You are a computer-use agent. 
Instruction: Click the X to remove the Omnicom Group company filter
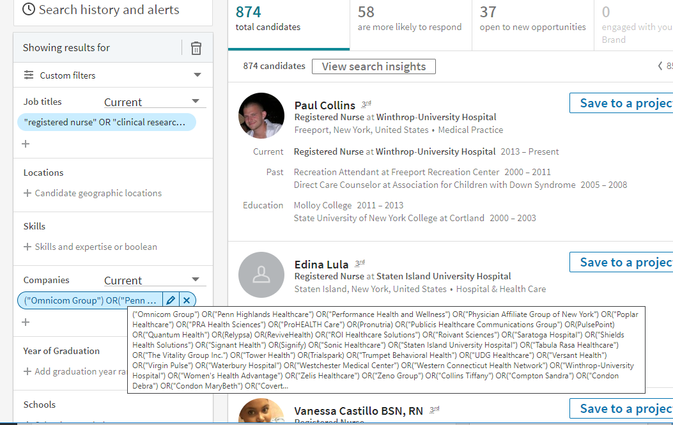click(x=186, y=300)
